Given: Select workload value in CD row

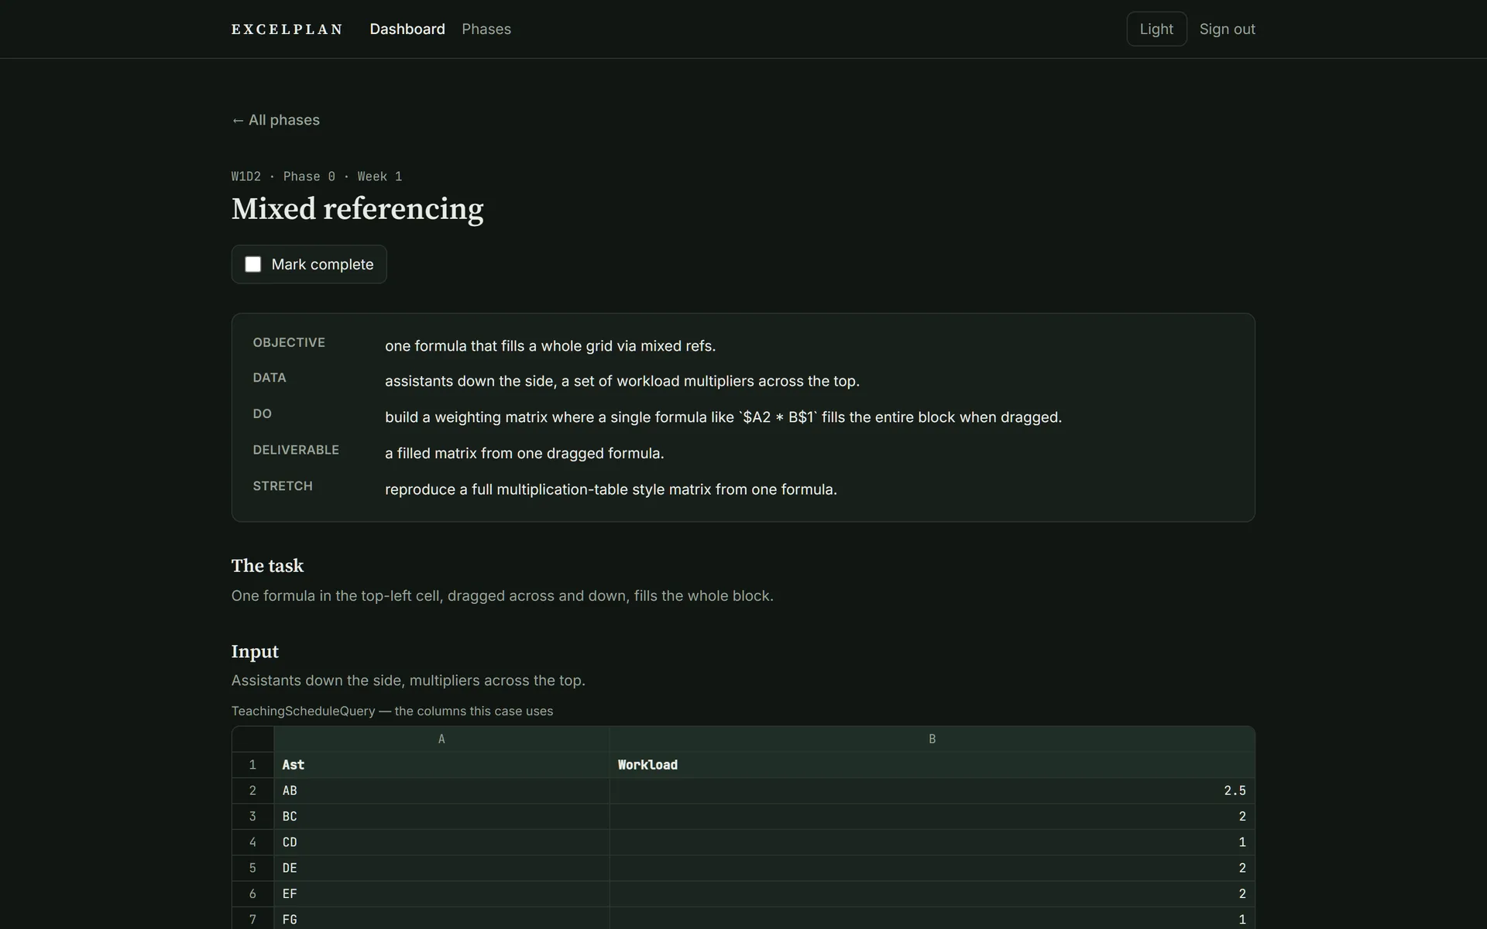Looking at the screenshot, I should point(932,842).
